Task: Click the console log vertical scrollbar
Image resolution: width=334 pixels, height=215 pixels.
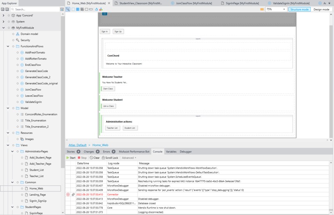Action: pyautogui.click(x=331, y=187)
